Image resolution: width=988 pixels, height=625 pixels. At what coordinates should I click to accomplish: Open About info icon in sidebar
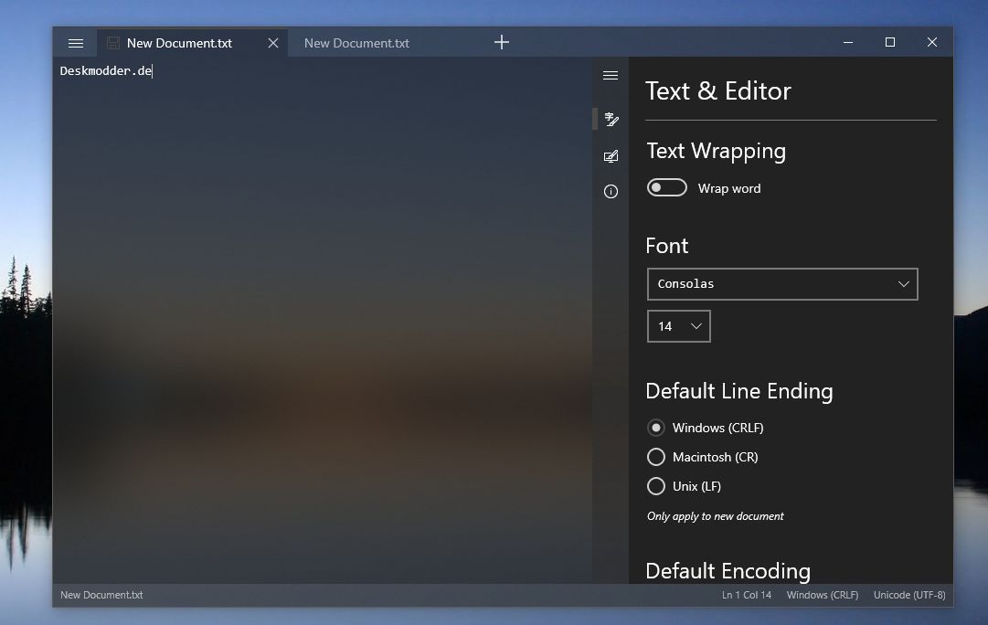coord(611,192)
